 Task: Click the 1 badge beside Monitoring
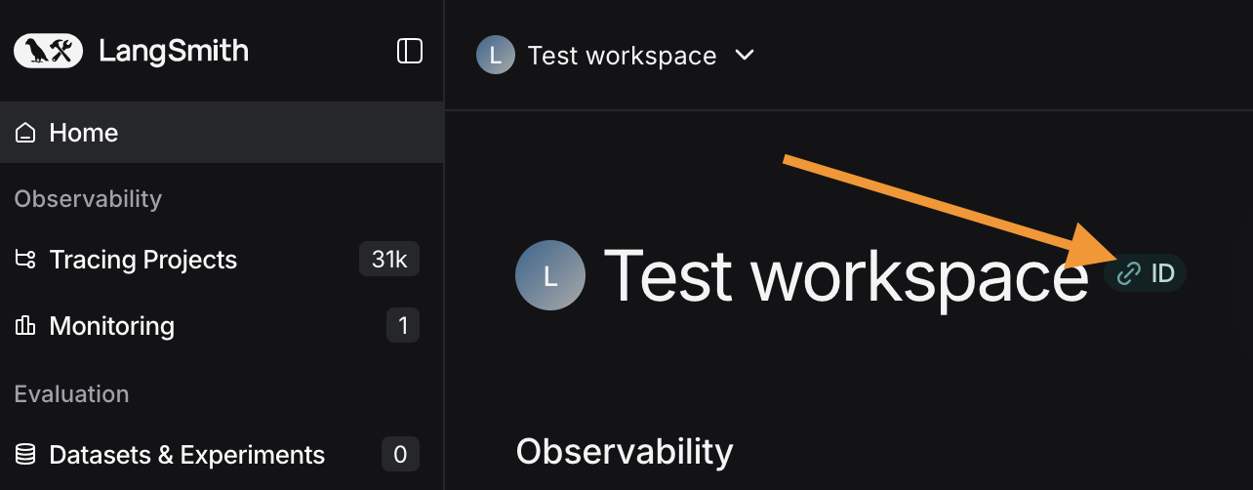click(403, 326)
